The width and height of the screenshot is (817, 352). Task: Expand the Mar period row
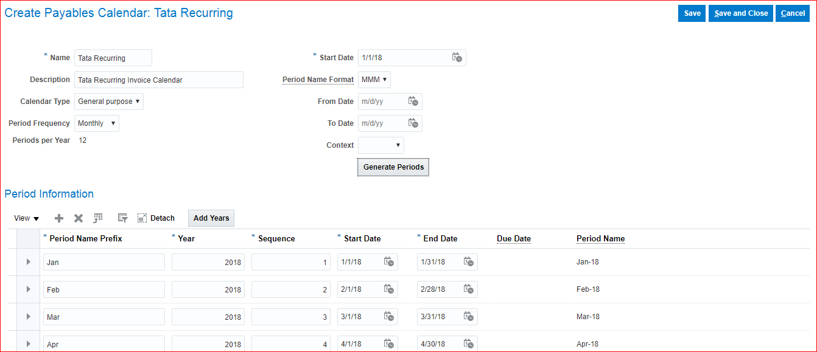point(28,317)
